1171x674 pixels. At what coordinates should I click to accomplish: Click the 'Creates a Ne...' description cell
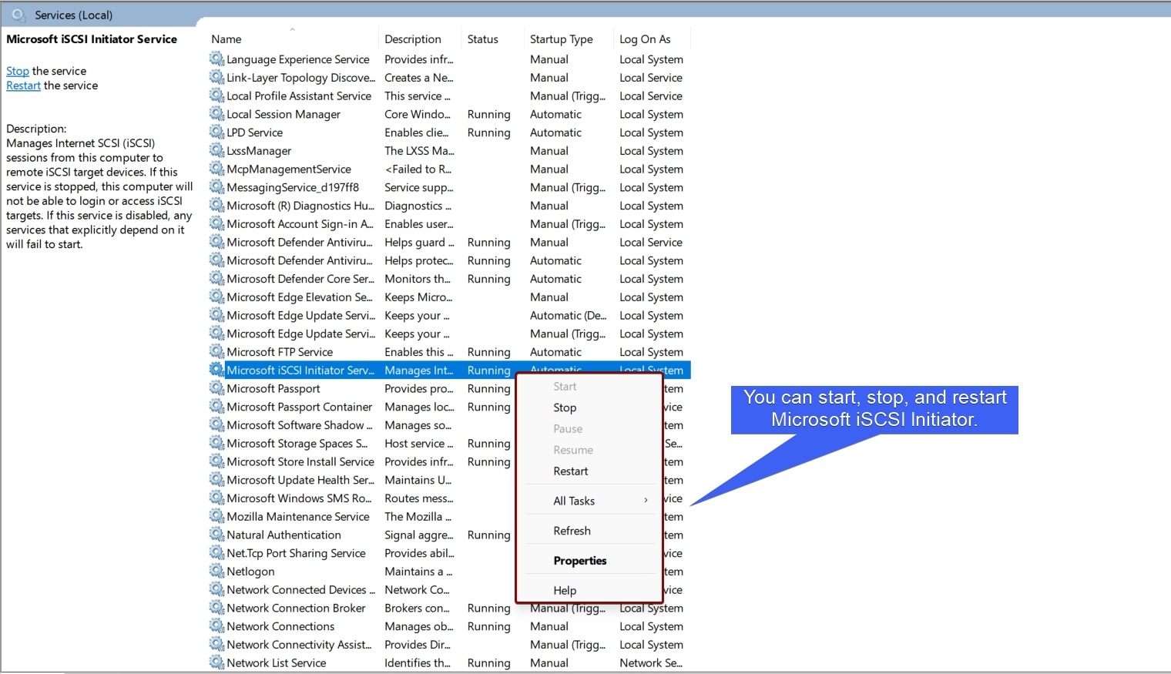pos(419,78)
